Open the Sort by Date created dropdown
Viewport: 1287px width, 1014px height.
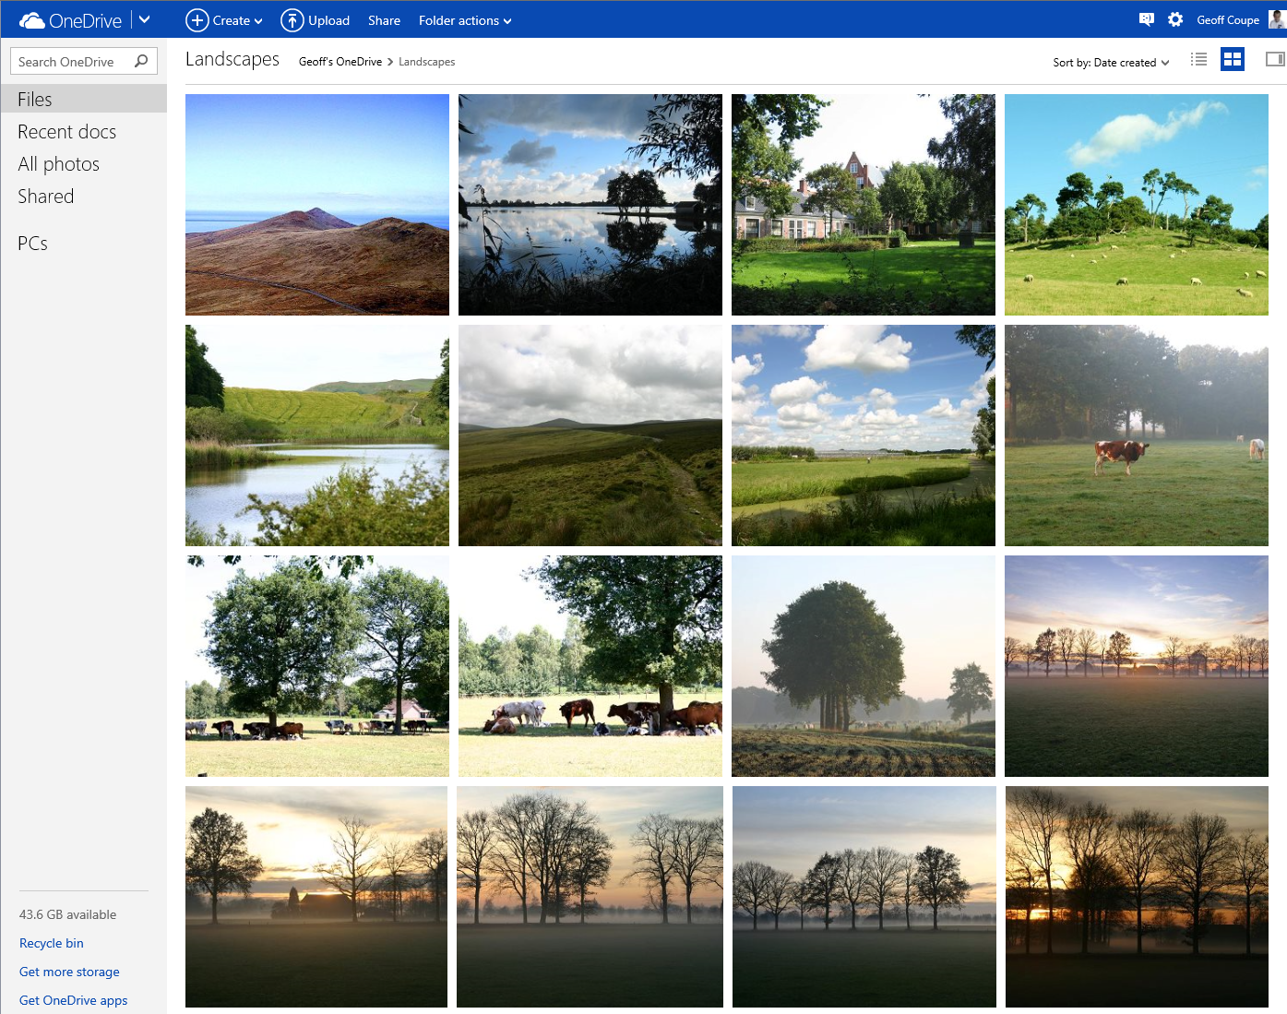[1111, 63]
